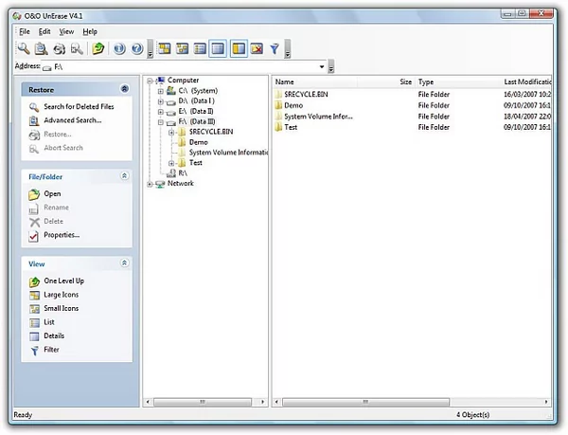Collapse the F:\ (Data III) drive node
568x435 pixels.
[x=161, y=122]
